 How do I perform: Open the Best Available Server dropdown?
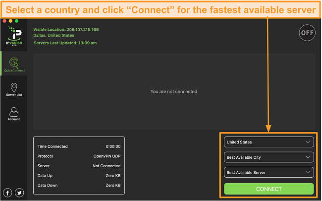(x=268, y=172)
